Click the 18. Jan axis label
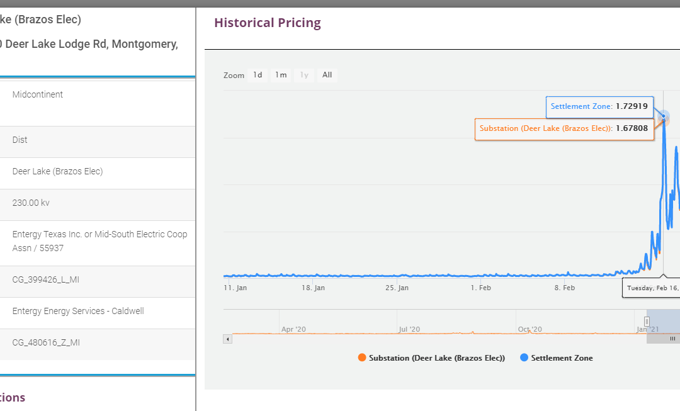Image resolution: width=680 pixels, height=411 pixels. [313, 288]
